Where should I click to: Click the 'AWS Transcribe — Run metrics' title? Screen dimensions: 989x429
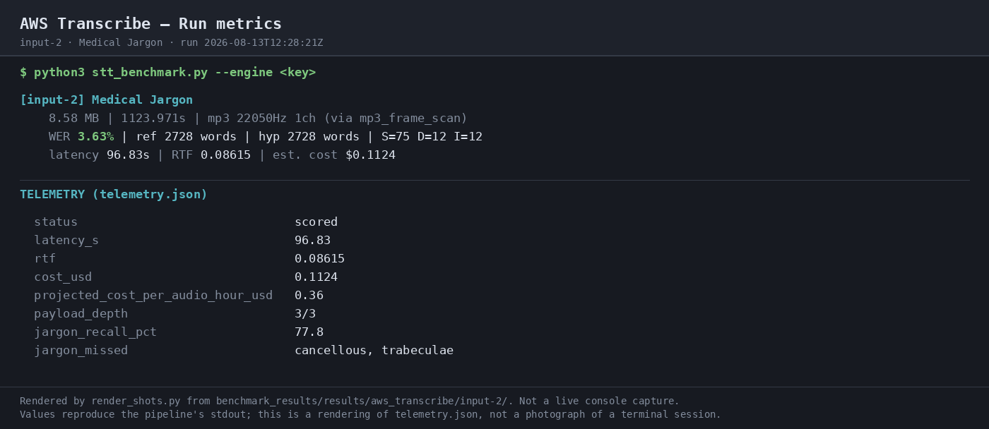coord(150,24)
